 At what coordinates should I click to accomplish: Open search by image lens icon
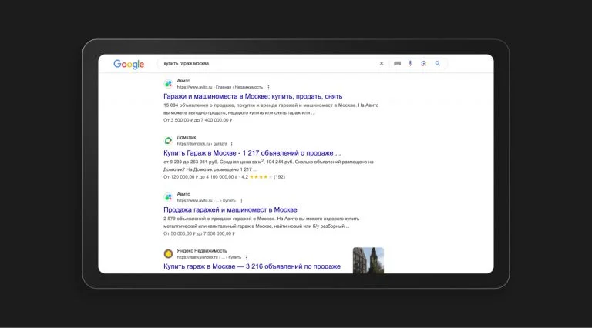(424, 63)
